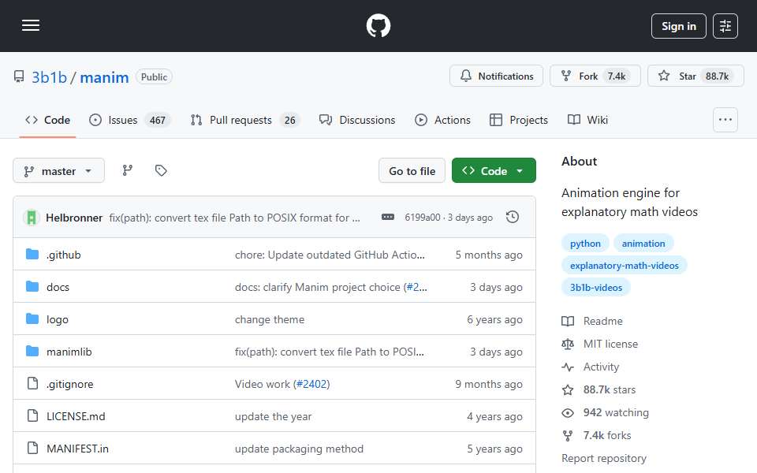Open the .gitignore file
Screen dimensions: 757x473
(70, 384)
